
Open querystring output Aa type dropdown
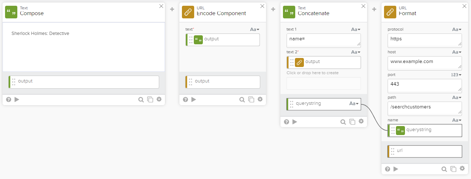354,104
